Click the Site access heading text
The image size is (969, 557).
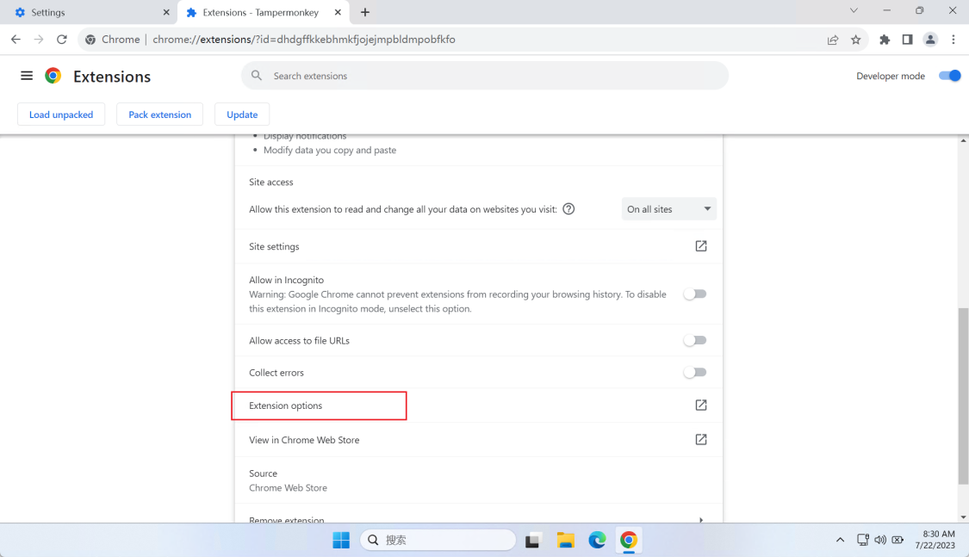270,183
